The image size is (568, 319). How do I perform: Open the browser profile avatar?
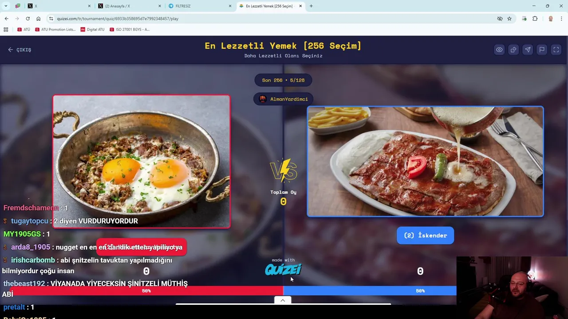[x=551, y=19]
